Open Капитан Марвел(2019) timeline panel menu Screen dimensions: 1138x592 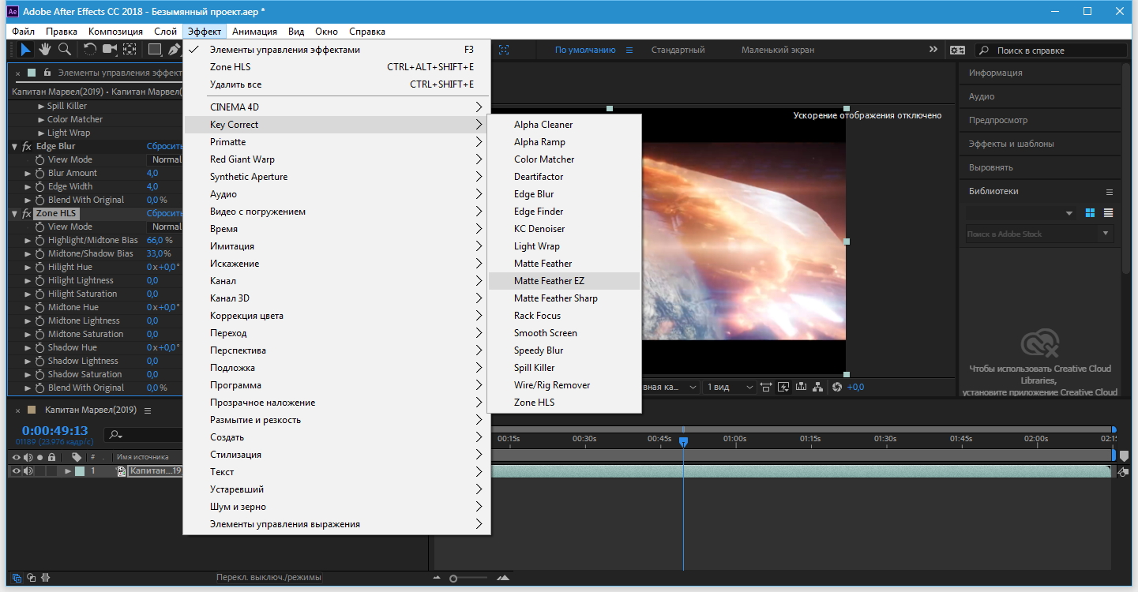pyautogui.click(x=148, y=410)
